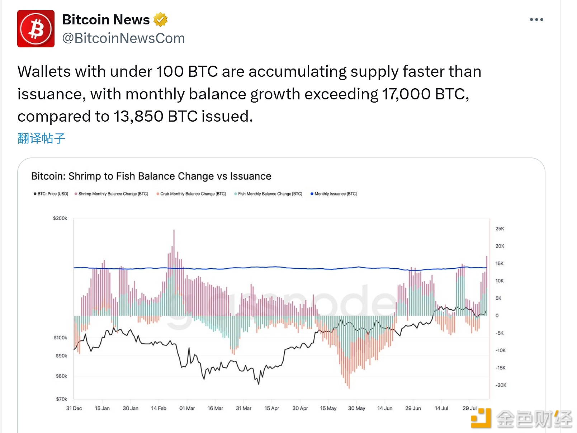Select the 29 Jul x-axis date label

(x=469, y=408)
